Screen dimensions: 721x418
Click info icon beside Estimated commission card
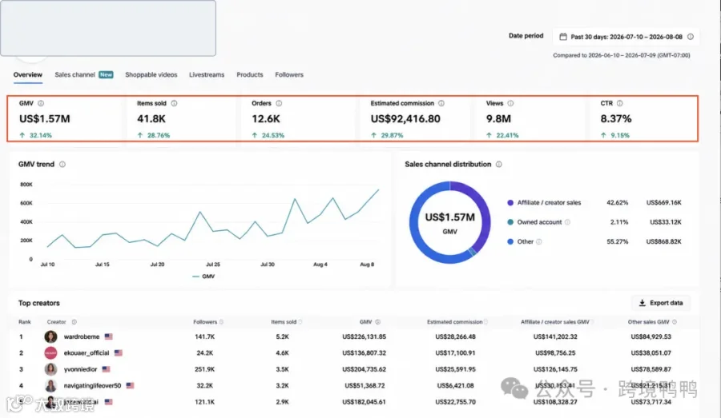tap(441, 103)
